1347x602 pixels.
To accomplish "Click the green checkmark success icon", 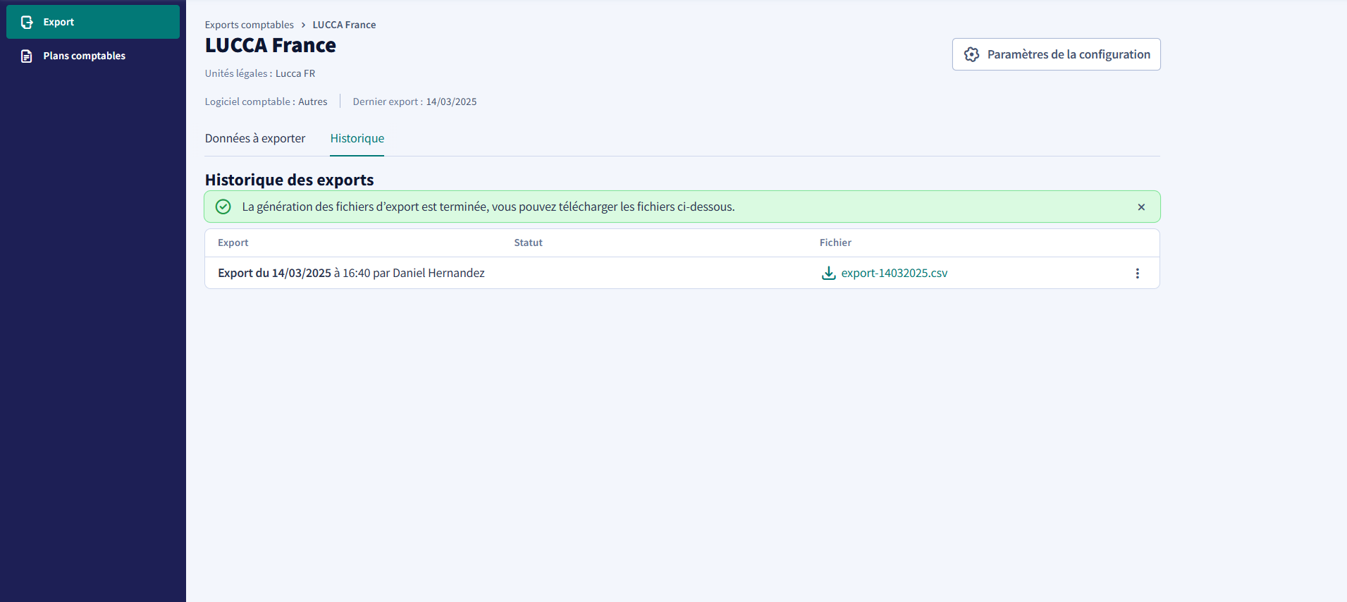I will click(223, 207).
